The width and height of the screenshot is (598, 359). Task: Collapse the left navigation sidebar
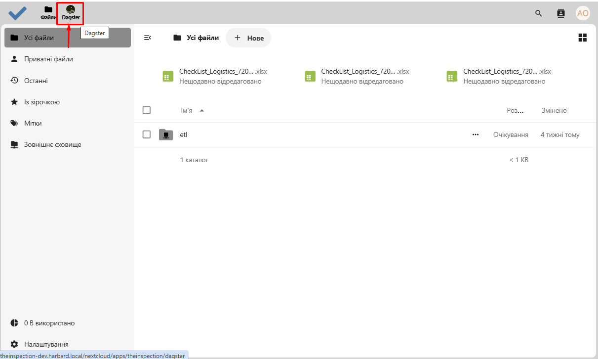147,37
